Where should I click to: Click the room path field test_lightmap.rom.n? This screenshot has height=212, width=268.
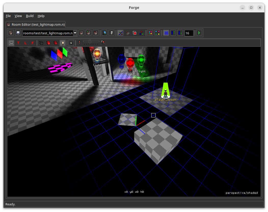48,33
